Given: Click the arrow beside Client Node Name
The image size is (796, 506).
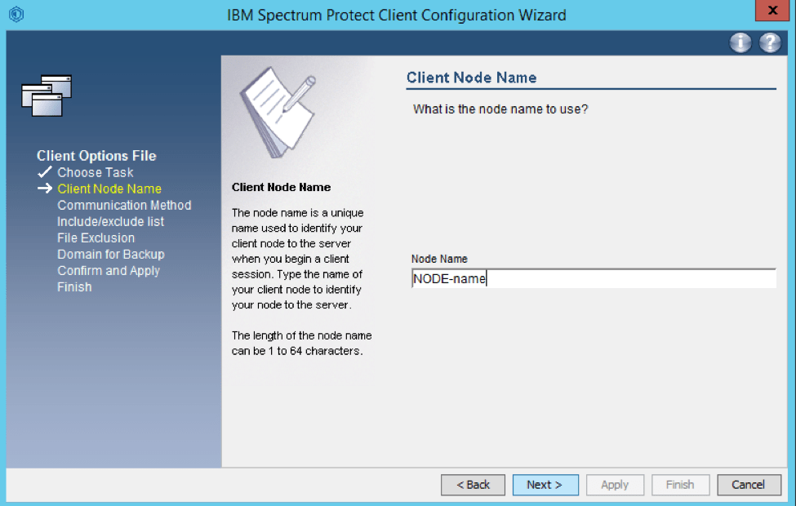Looking at the screenshot, I should coord(43,189).
